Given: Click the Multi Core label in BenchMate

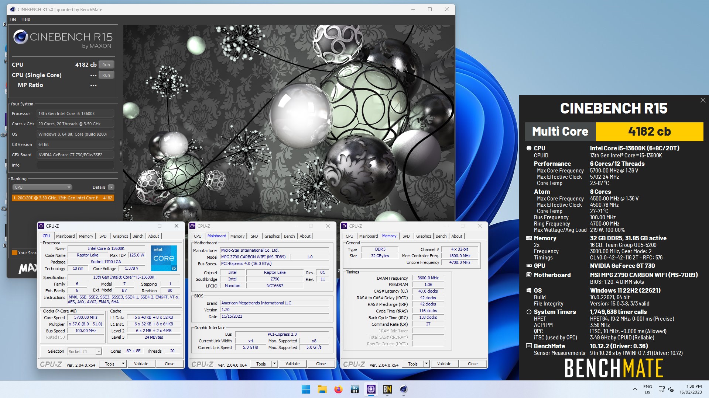Looking at the screenshot, I should [x=560, y=132].
